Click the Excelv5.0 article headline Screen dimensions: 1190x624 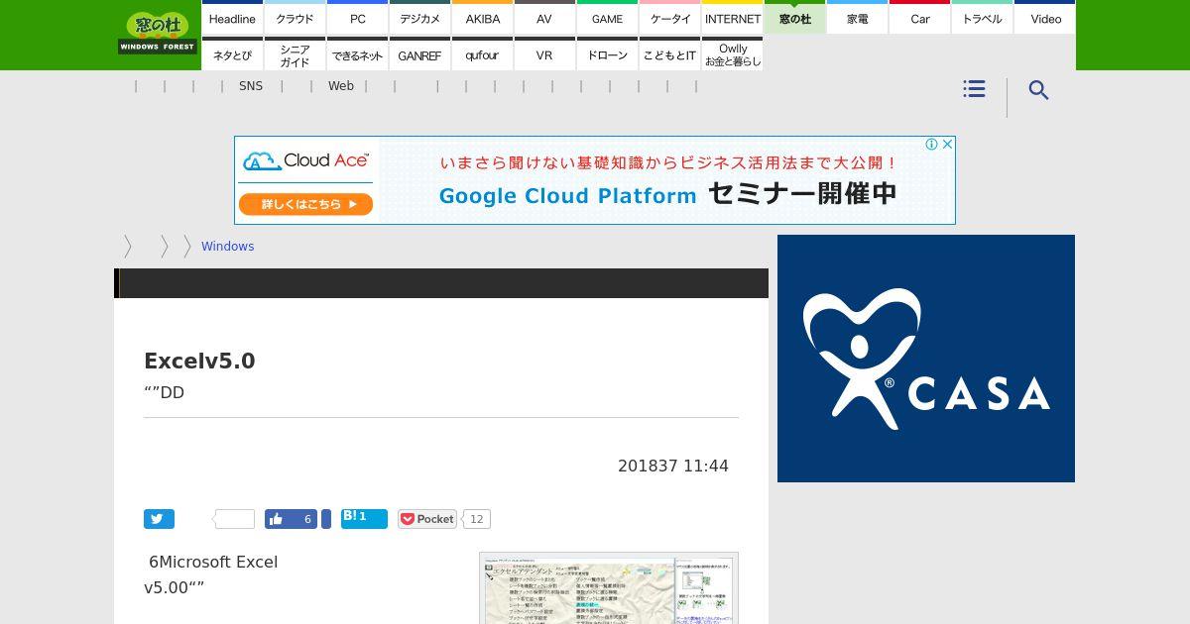pyautogui.click(x=199, y=362)
